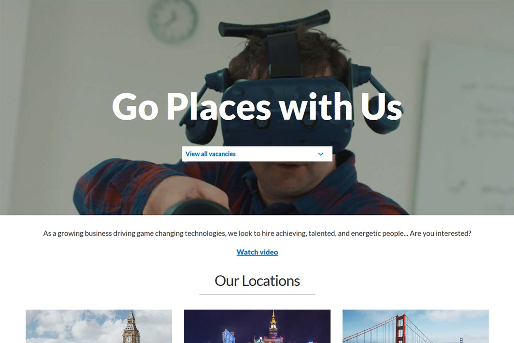Click the Go Places with Us headline
514x343 pixels.
click(x=257, y=106)
